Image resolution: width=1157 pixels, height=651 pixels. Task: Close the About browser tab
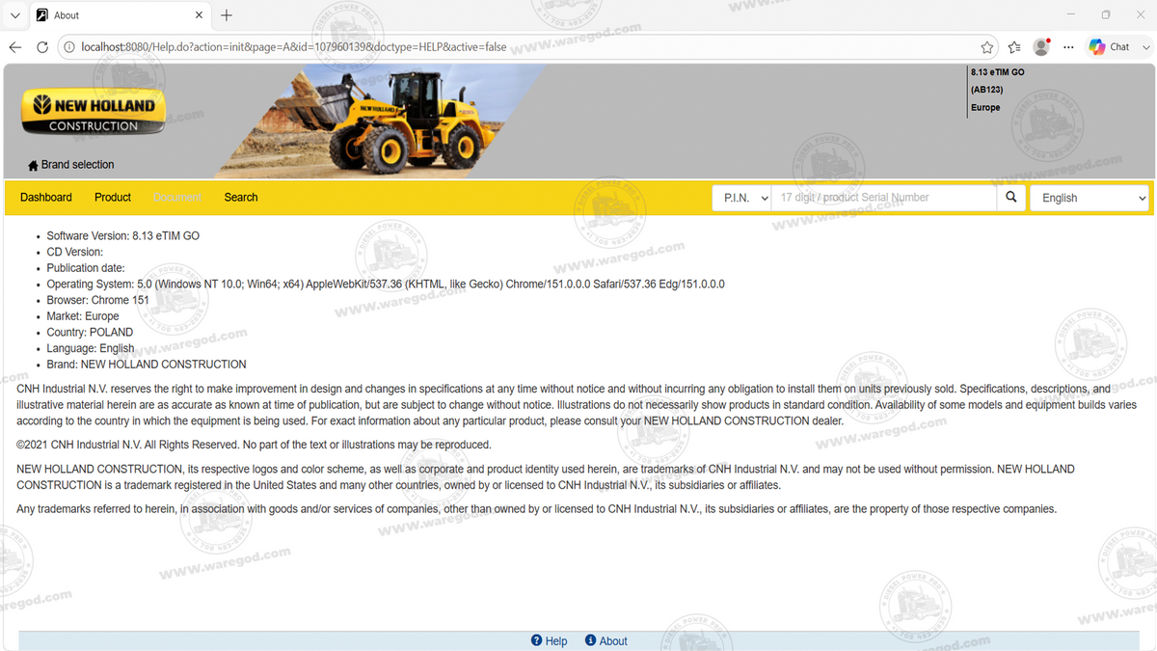pos(200,15)
